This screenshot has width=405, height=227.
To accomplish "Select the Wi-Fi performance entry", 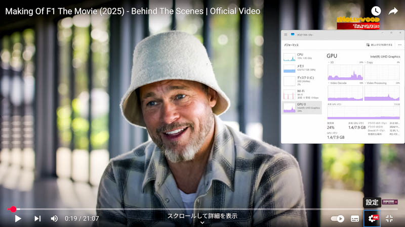I will 302,94.
